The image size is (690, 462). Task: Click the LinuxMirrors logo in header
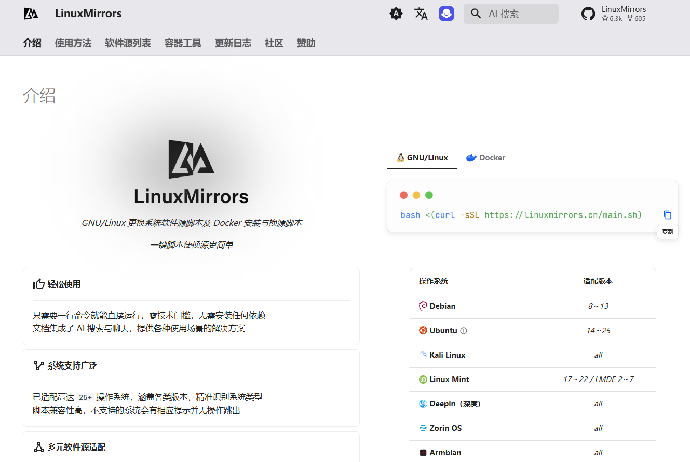click(31, 13)
